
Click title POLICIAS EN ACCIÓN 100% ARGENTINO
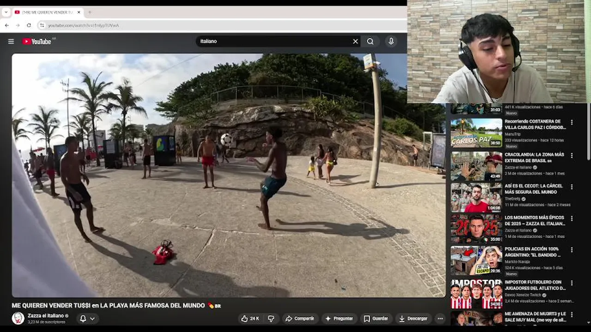pyautogui.click(x=533, y=252)
